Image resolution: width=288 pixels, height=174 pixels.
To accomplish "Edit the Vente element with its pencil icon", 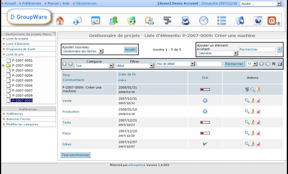I will 252,100.
